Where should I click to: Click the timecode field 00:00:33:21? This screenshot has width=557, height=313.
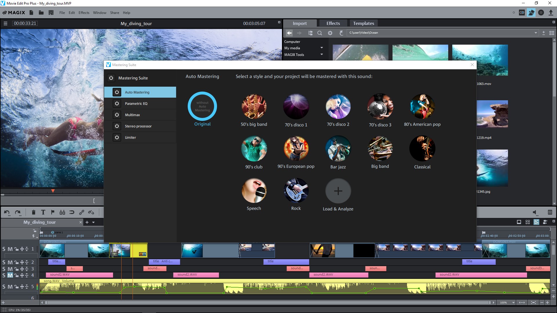click(25, 23)
